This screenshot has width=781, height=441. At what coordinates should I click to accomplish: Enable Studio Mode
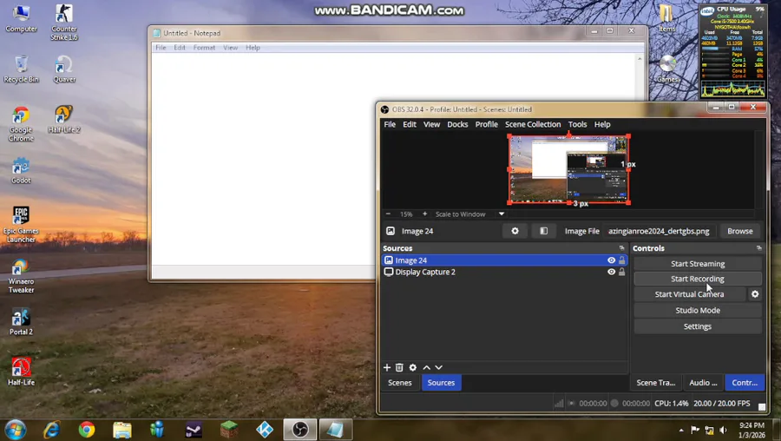click(x=698, y=310)
